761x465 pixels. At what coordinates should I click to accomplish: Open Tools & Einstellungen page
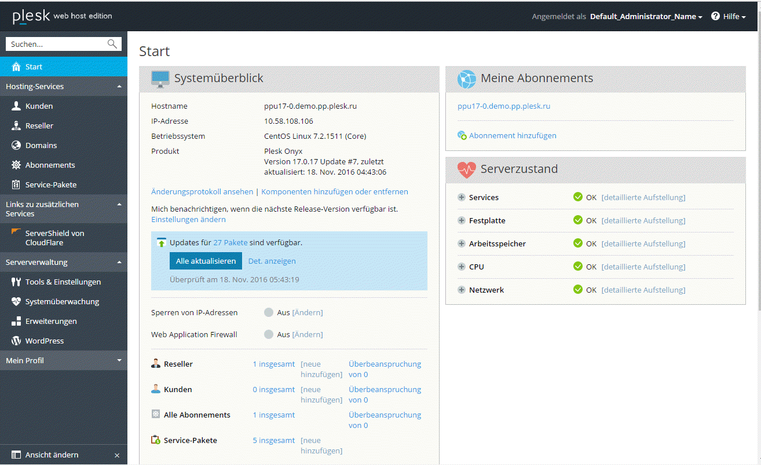64,282
